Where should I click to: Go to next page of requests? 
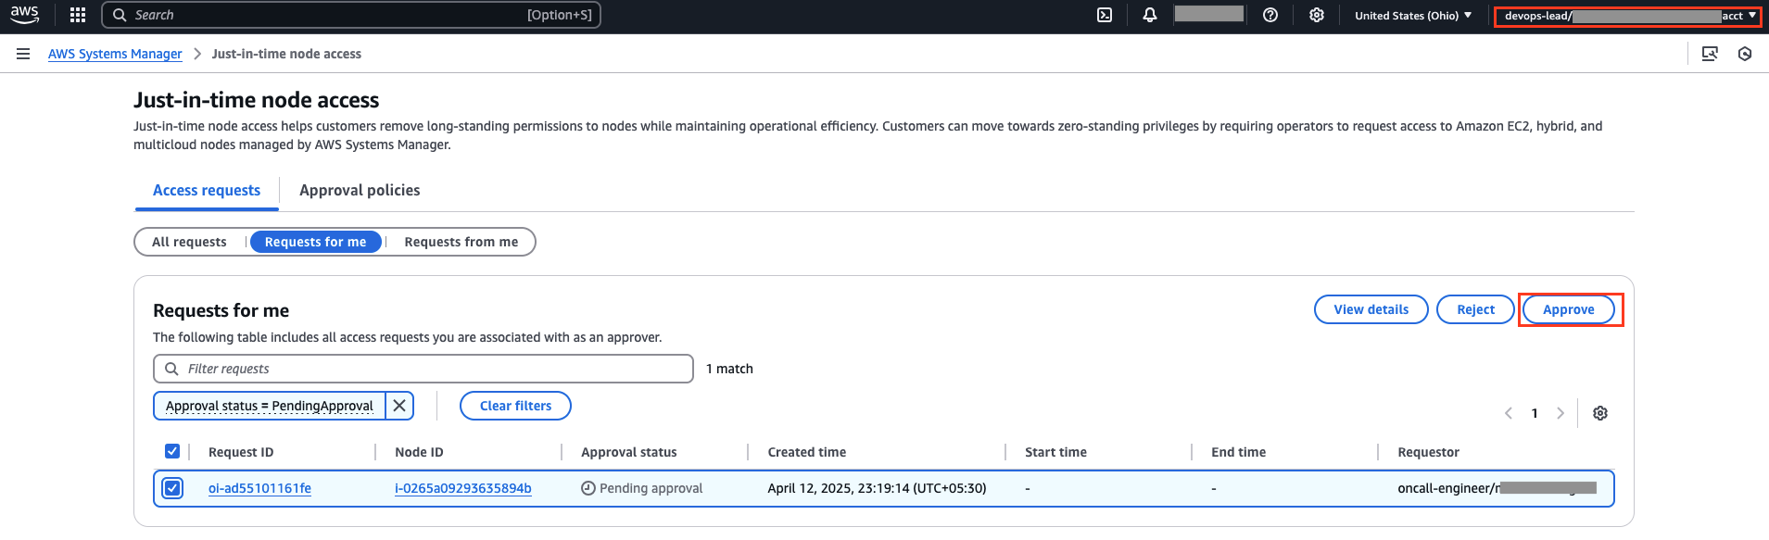point(1561,413)
